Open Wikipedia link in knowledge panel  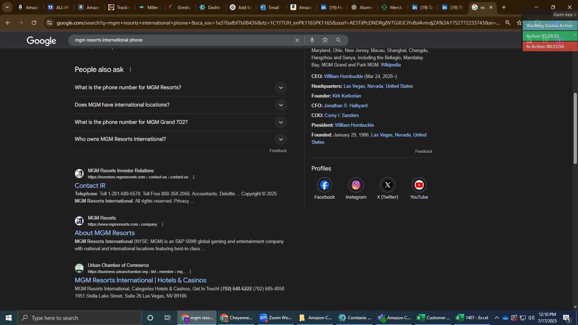[391, 65]
